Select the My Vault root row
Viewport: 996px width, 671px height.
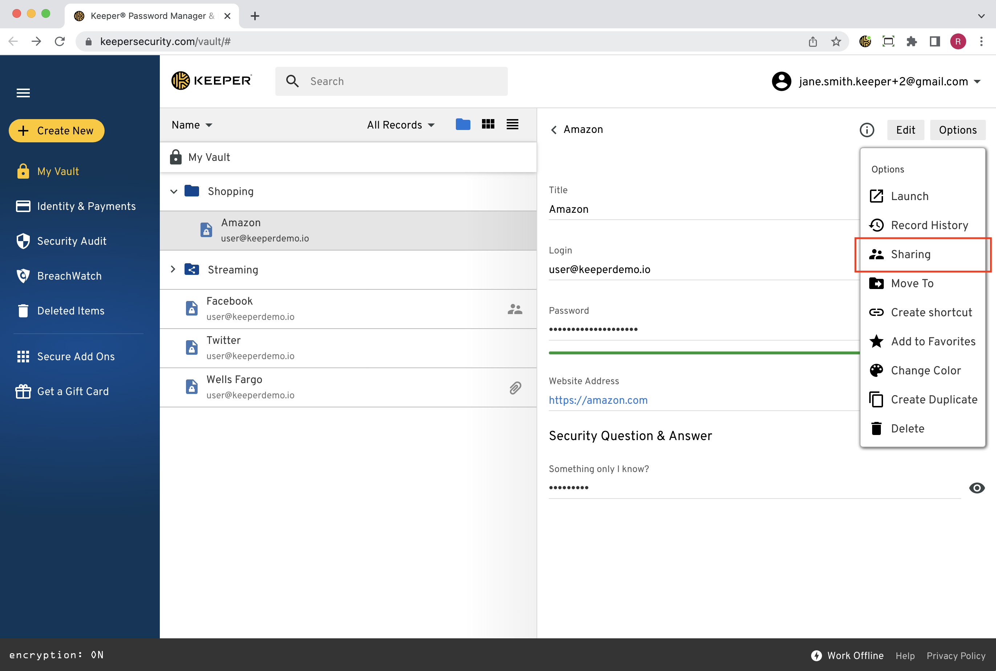[x=348, y=157]
